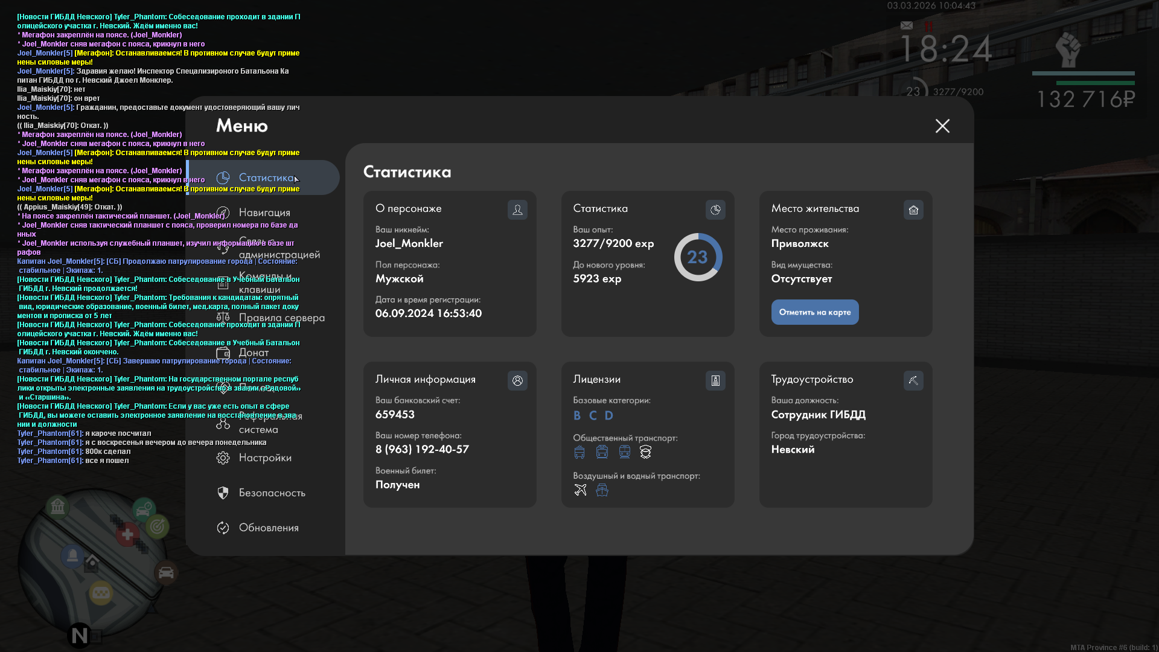Click the character profile icon in О персонаже

tap(517, 209)
